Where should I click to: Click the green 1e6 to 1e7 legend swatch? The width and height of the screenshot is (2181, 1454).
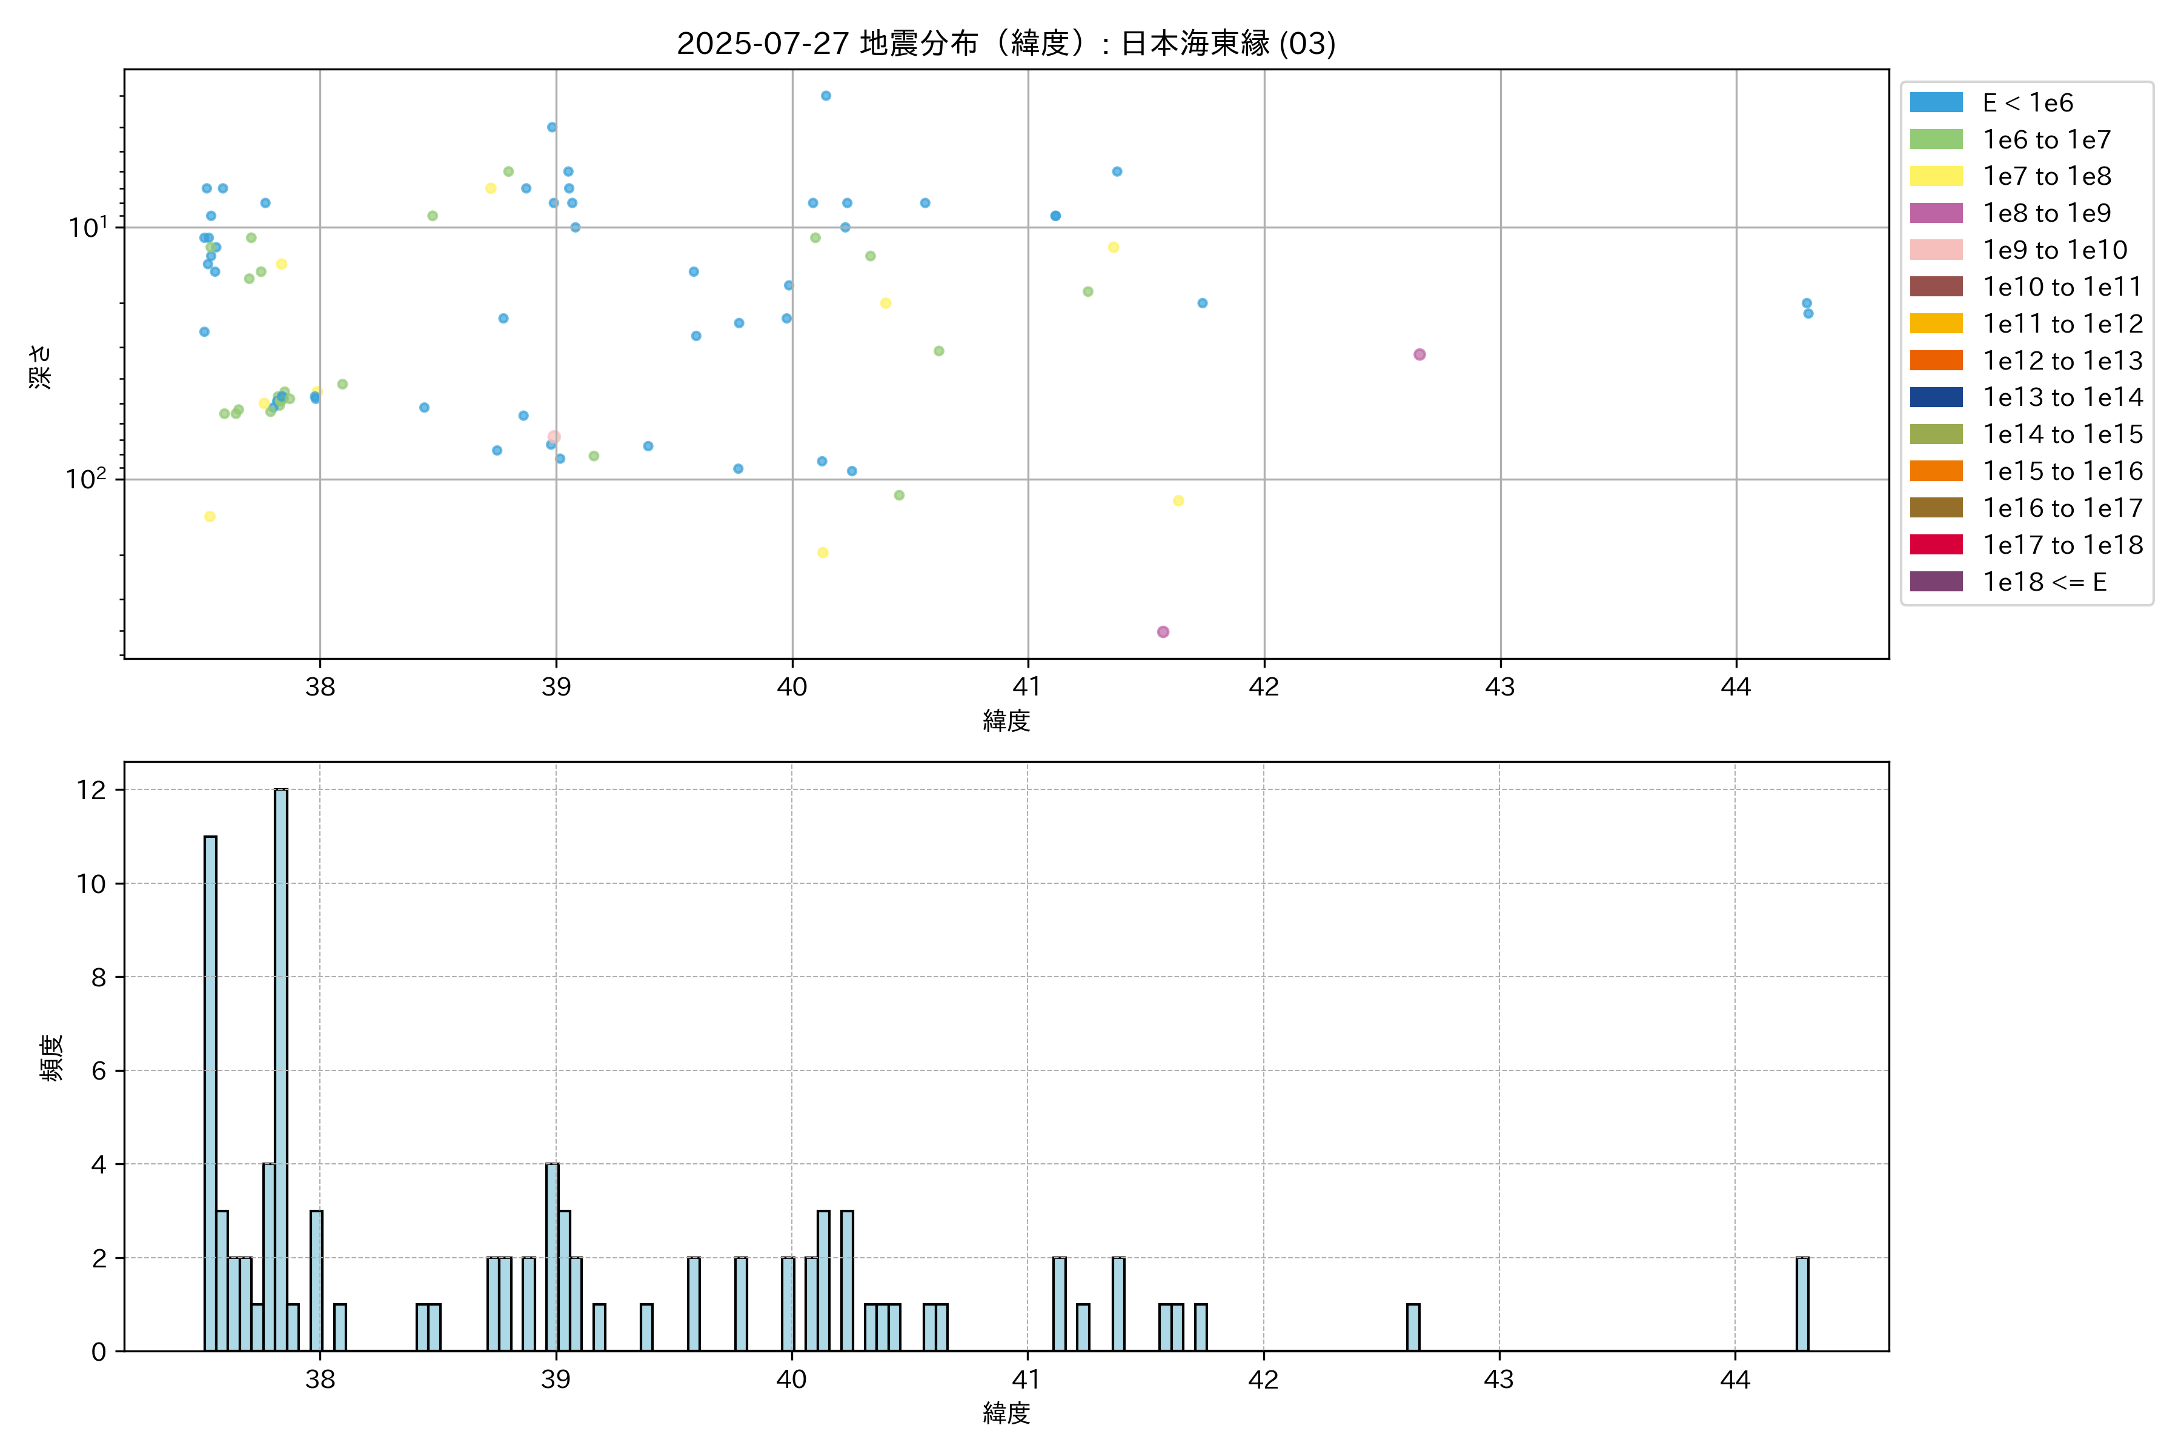(1935, 140)
